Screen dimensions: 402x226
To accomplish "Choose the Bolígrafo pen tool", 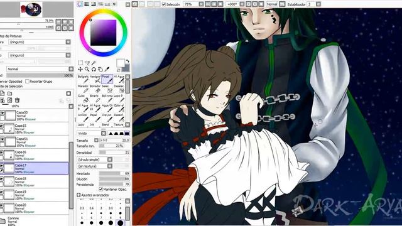I will (x=83, y=79).
